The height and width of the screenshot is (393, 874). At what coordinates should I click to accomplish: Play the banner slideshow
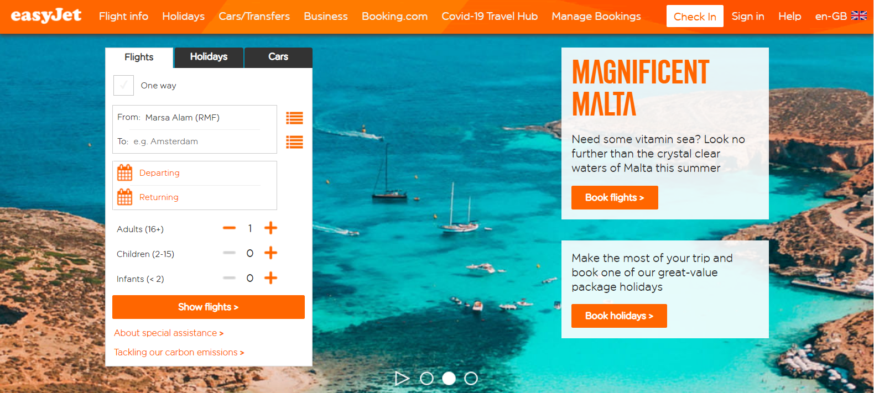pos(402,378)
